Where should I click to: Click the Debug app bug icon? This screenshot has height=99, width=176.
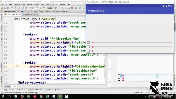(62, 8)
